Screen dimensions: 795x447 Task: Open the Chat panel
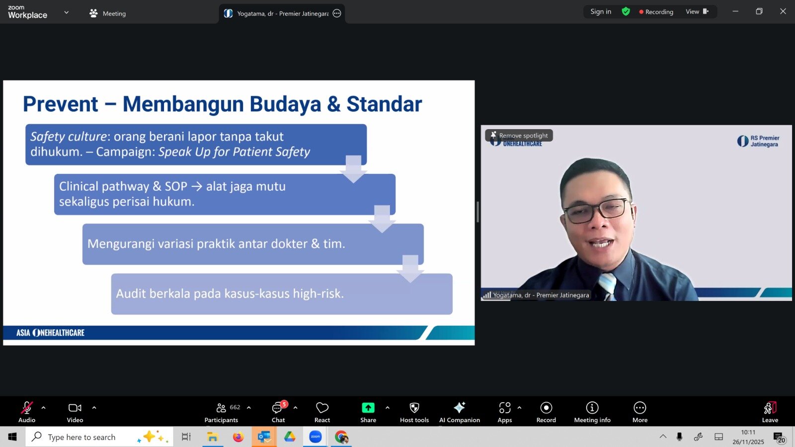[278, 412]
